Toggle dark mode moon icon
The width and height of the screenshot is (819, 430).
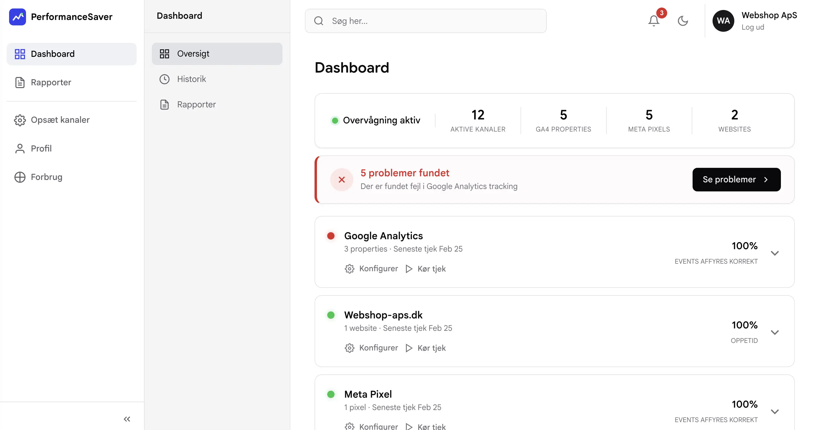683,21
